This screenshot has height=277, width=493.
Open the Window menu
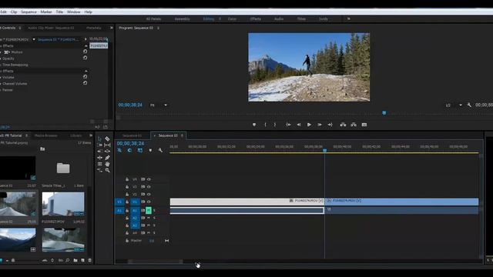74,12
